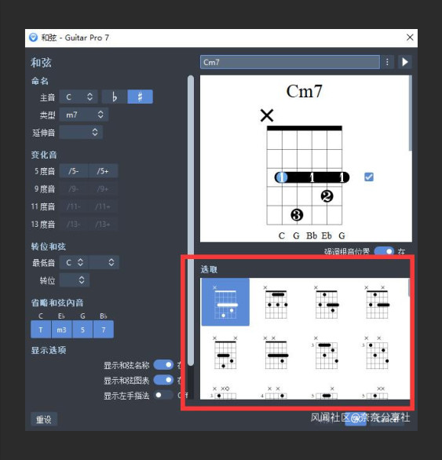Screen dimensions: 442x460
Task: Play the Cm7 chord preview
Action: [x=405, y=62]
